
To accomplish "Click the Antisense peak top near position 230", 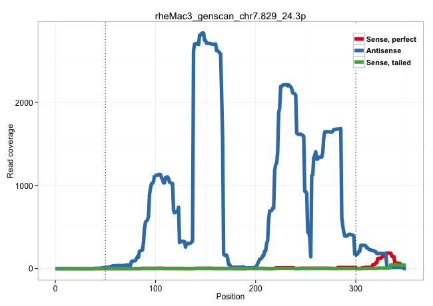I will click(286, 85).
